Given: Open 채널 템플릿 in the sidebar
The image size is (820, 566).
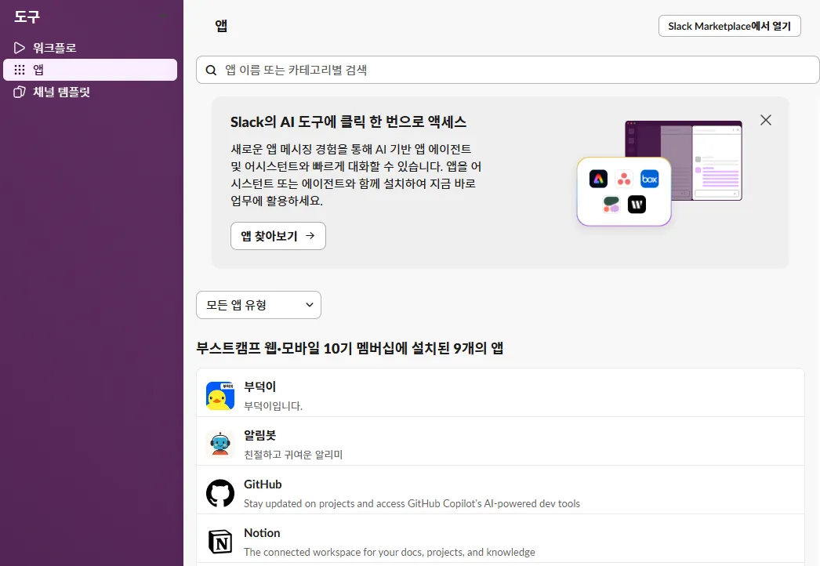Looking at the screenshot, I should tap(90, 92).
